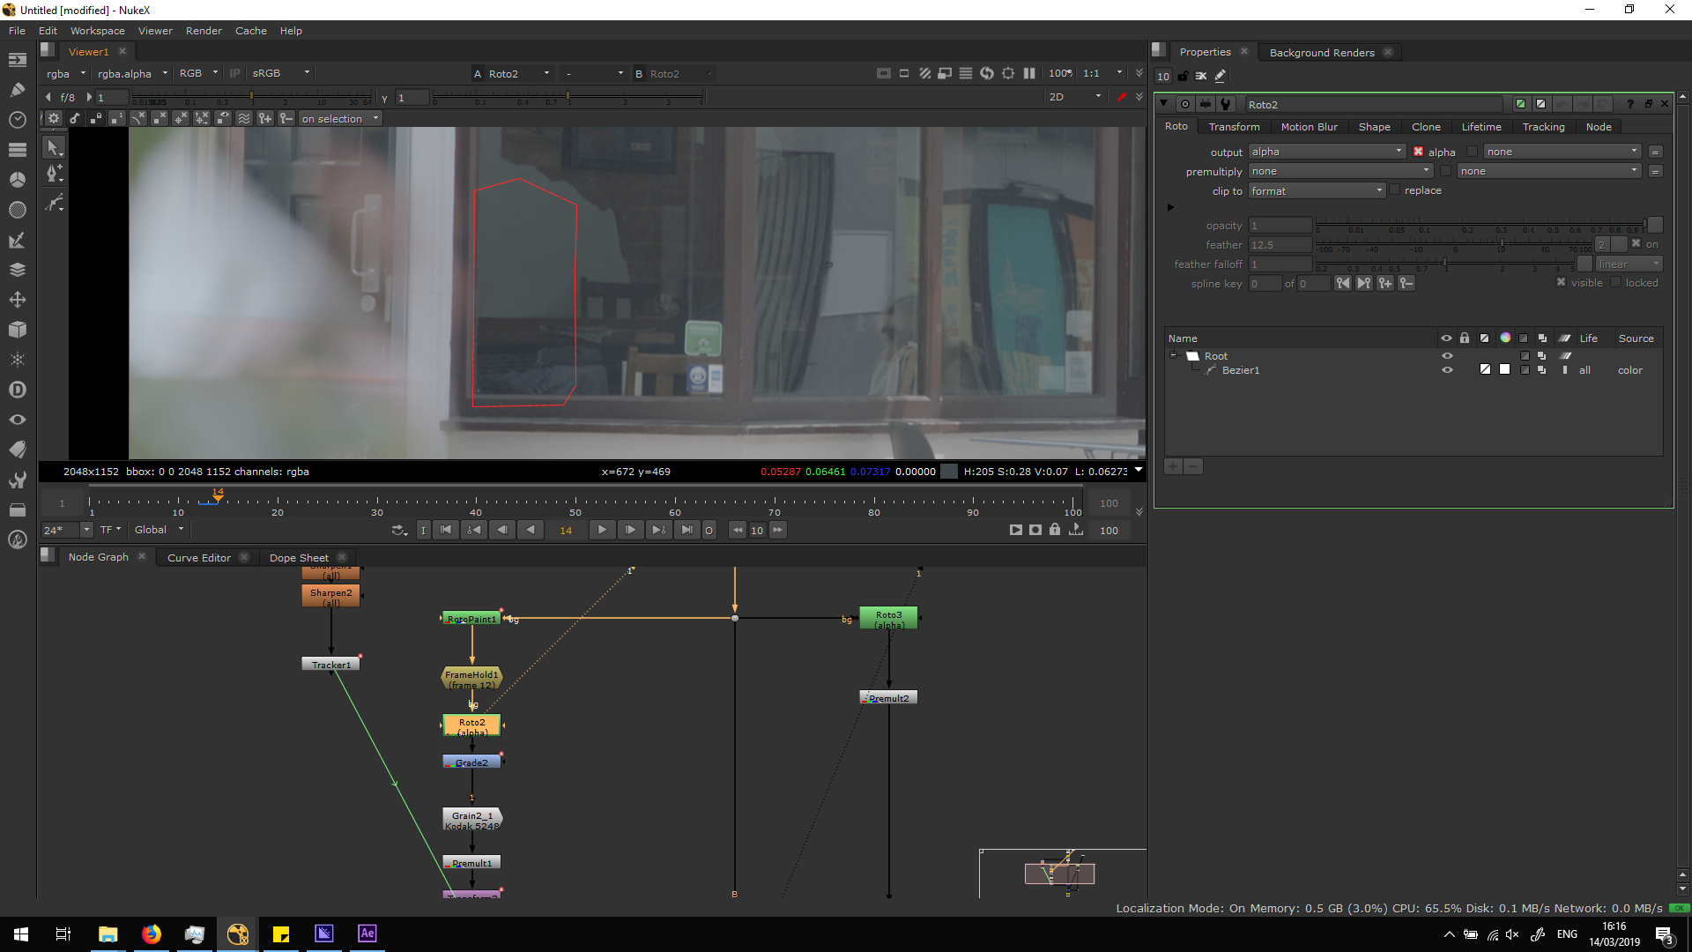Toggle visibility eye of Bezier1 layer
This screenshot has width=1692, height=952.
pyautogui.click(x=1446, y=370)
